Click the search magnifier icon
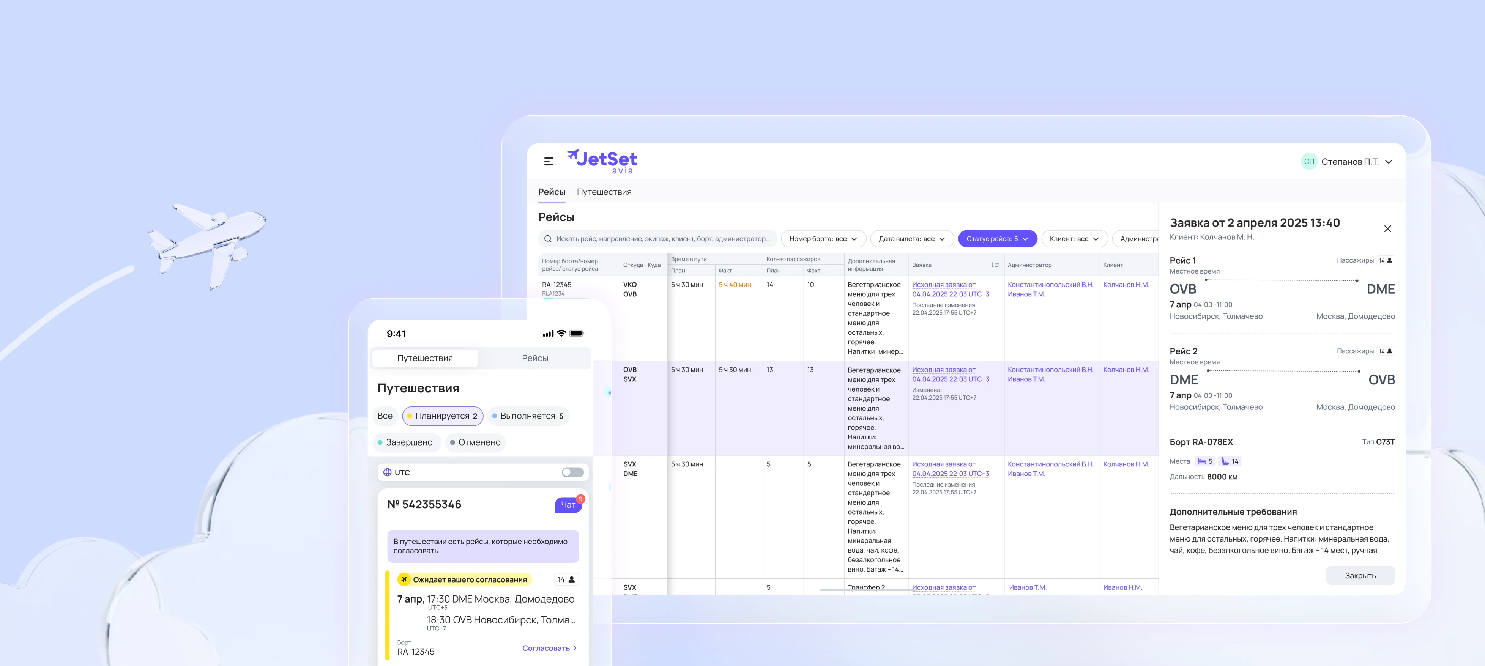The height and width of the screenshot is (666, 1485). (548, 239)
